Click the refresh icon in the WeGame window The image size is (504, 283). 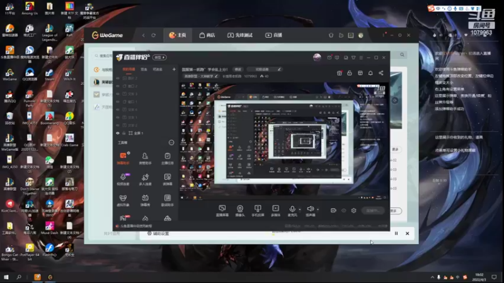153,35
